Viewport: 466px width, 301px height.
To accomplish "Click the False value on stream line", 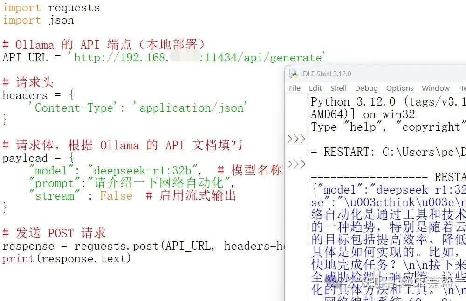I will [x=116, y=196].
